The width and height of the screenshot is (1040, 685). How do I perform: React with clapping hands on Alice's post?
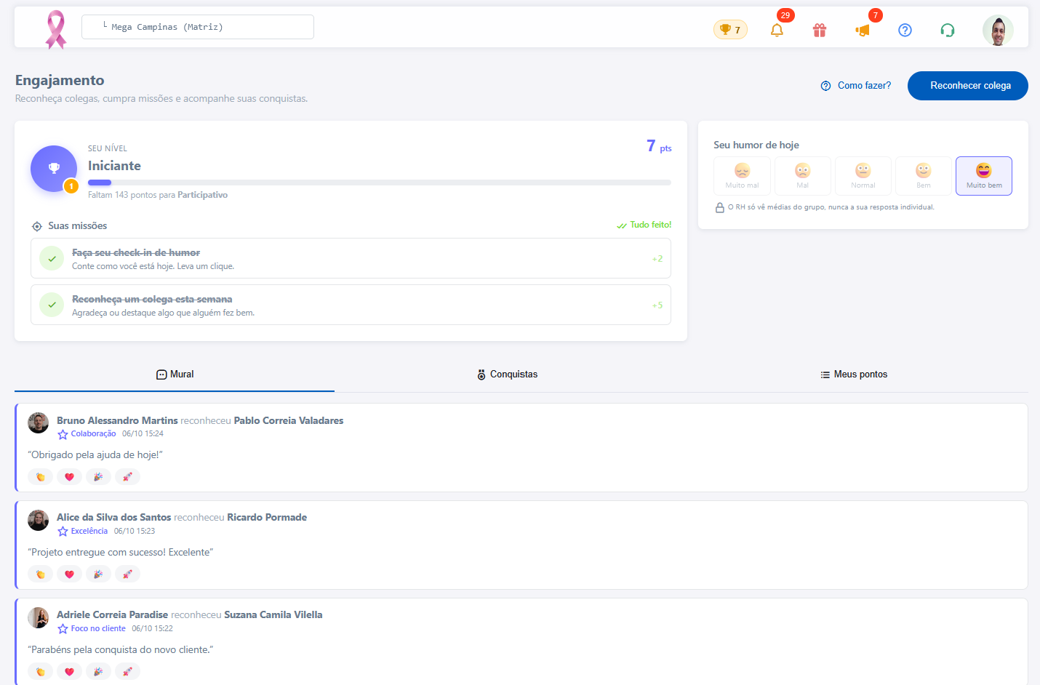pyautogui.click(x=41, y=574)
